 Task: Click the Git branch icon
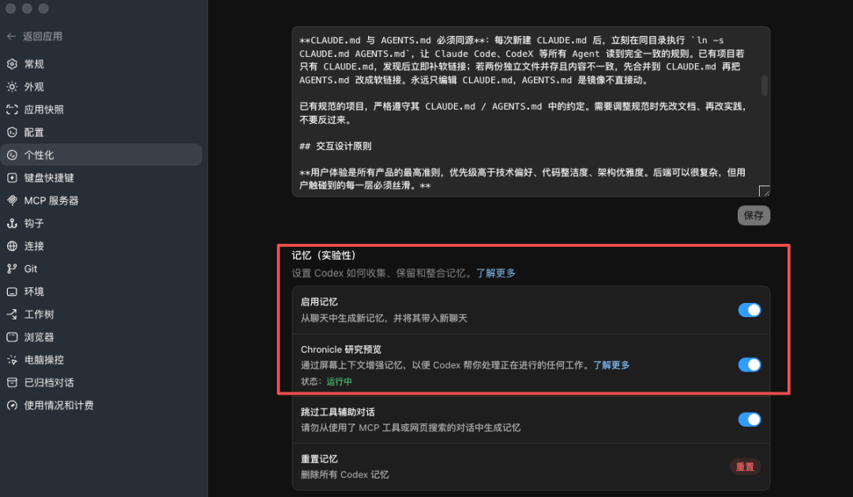12,269
